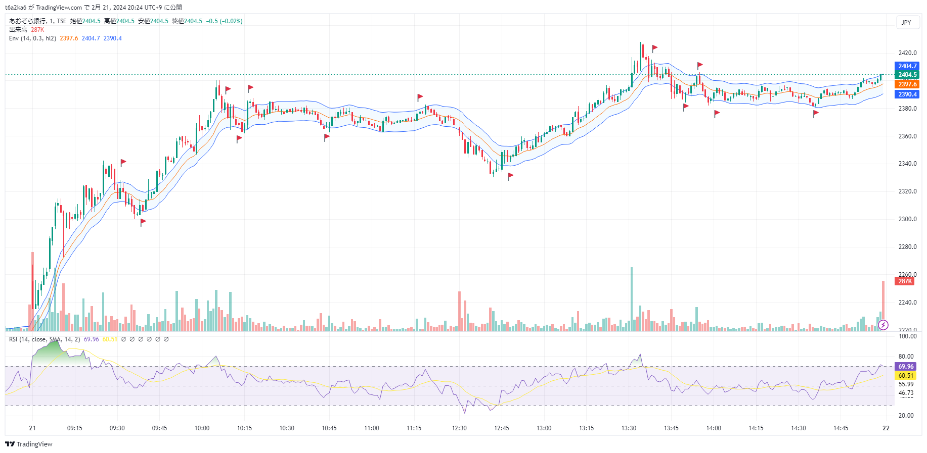The height and width of the screenshot is (453, 927).
Task: Open the Env (14, 0.3, hl2) indicator legend
Action: click(32, 38)
